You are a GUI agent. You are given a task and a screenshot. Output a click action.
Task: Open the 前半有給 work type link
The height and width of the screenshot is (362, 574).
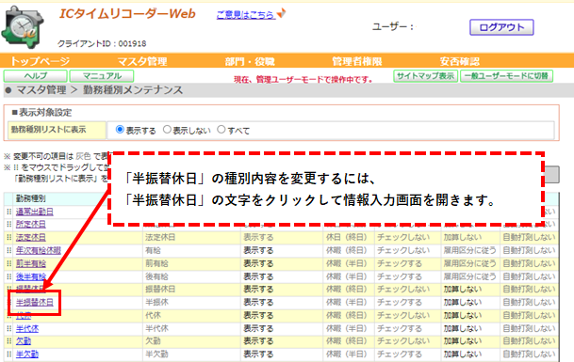(31, 263)
